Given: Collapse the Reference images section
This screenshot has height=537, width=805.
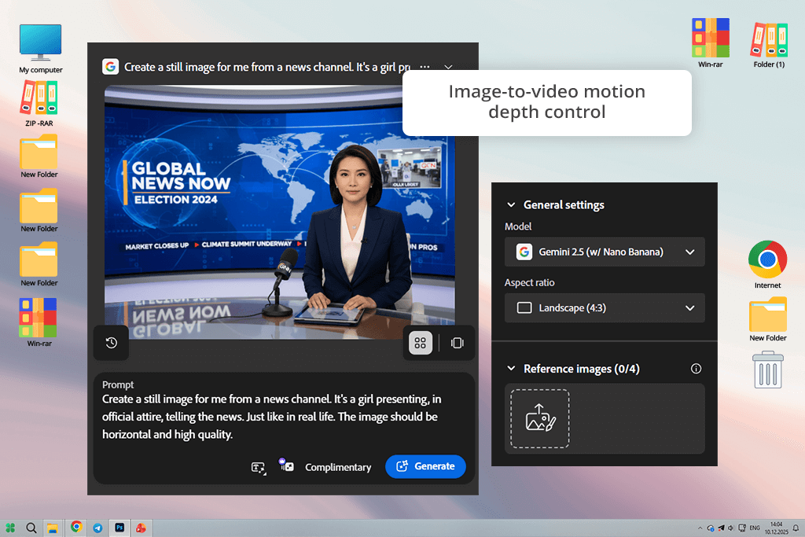Looking at the screenshot, I should 511,369.
